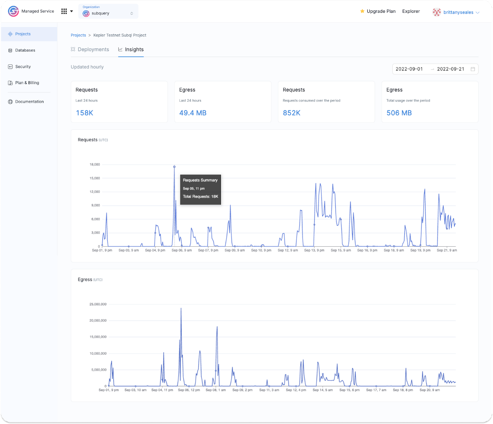Viewport: 493px width, 424px height.
Task: Click the 49.4 MB egress value
Action: (193, 113)
